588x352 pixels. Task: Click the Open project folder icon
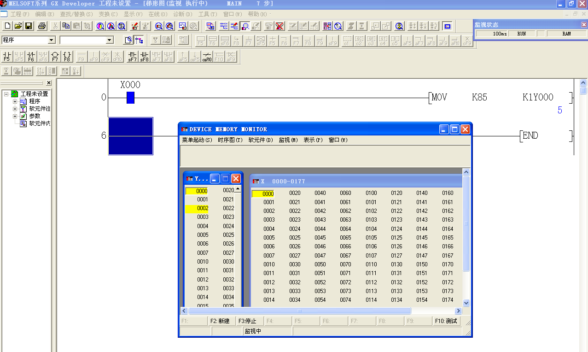coord(18,26)
